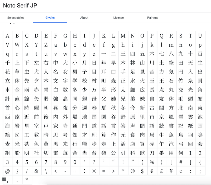Select the uppercase Q glyph cell
This screenshot has width=211, height=185.
click(x=162, y=35)
